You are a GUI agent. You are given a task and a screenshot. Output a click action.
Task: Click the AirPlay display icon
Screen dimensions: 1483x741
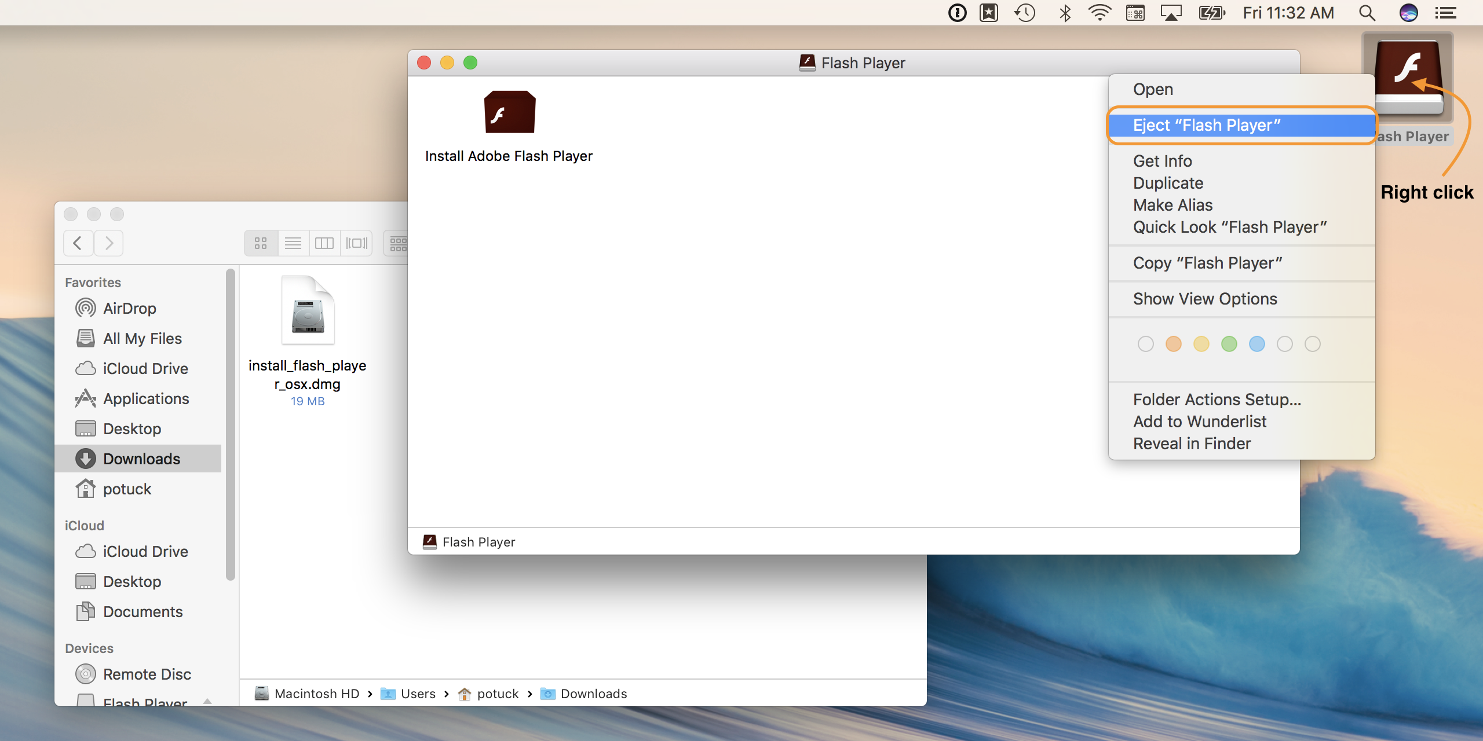point(1171,13)
